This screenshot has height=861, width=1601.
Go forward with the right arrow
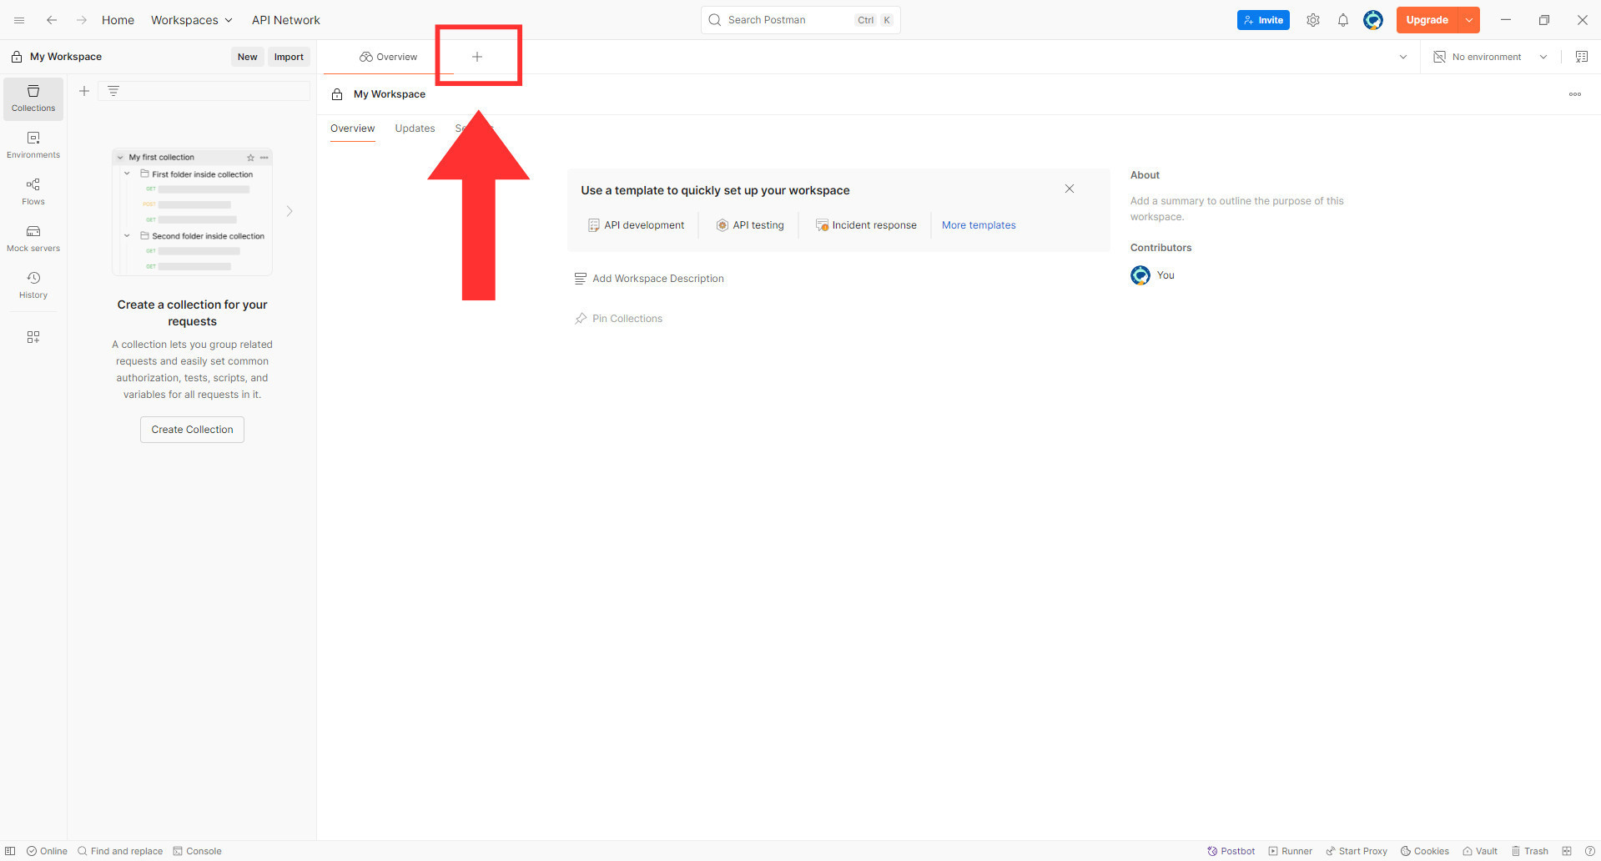tap(81, 20)
